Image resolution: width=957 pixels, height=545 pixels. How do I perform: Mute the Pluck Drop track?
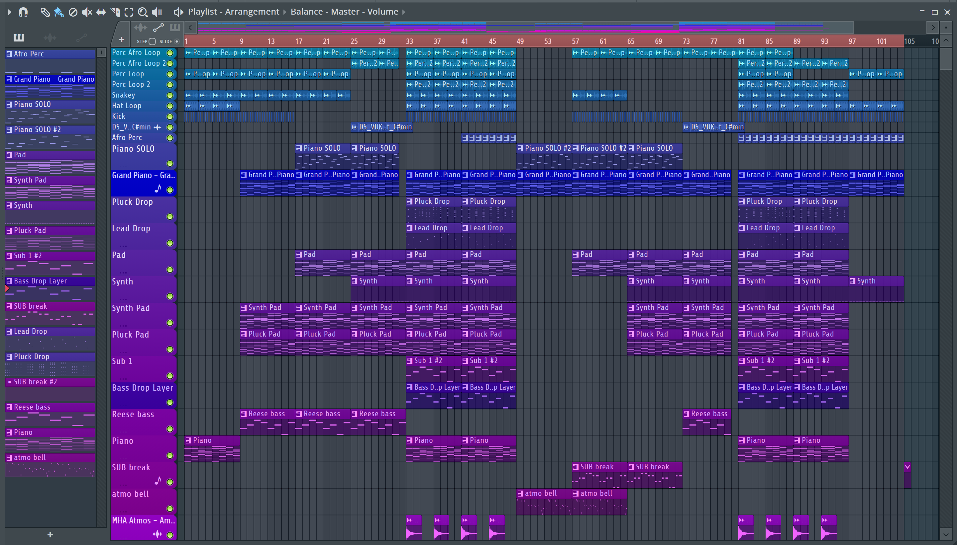point(170,217)
